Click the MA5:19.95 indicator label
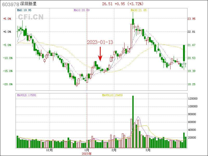The height and width of the screenshot is (156, 208). [24, 10]
